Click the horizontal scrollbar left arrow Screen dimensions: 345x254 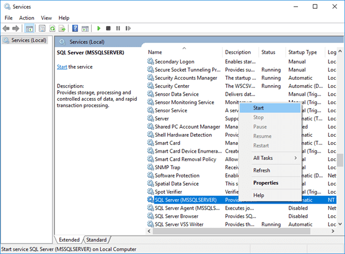pos(149,231)
